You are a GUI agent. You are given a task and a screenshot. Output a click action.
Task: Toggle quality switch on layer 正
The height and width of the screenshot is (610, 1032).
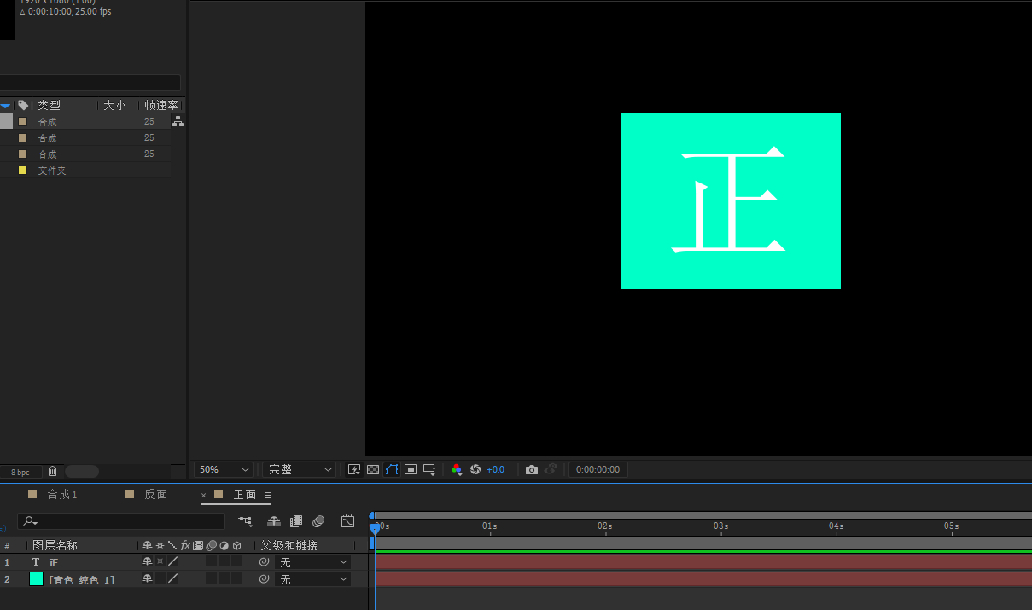point(172,562)
